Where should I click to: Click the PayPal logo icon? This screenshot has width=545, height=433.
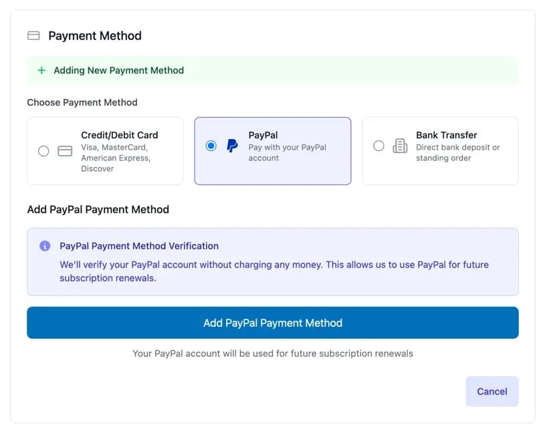(232, 146)
